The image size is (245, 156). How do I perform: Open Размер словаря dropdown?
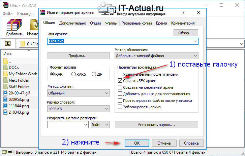tap(79, 109)
